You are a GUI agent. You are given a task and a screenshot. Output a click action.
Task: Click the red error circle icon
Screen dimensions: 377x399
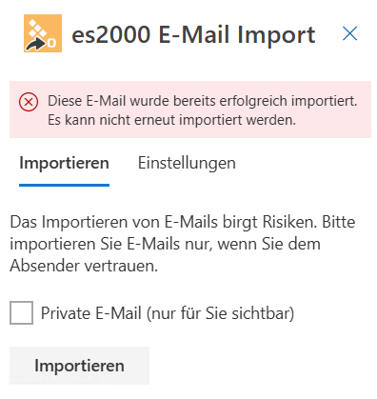pyautogui.click(x=29, y=103)
